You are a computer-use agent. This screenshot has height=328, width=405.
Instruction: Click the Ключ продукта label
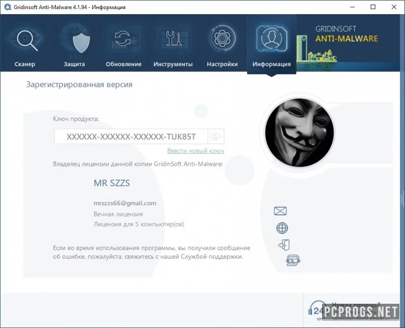[75, 119]
